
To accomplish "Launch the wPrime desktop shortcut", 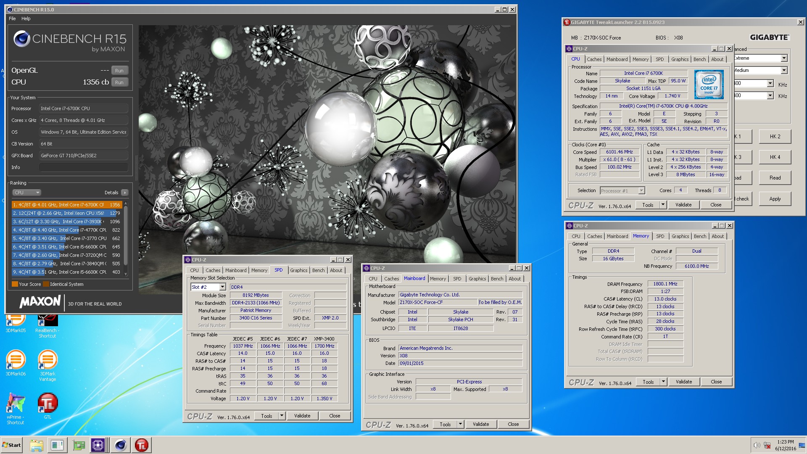I will (x=16, y=401).
